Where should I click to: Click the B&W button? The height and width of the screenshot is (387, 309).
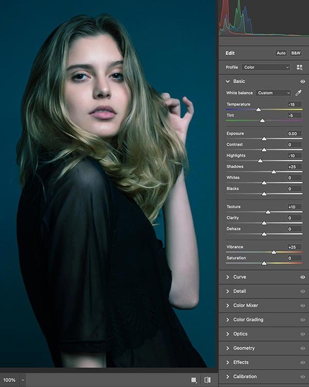[x=296, y=53]
